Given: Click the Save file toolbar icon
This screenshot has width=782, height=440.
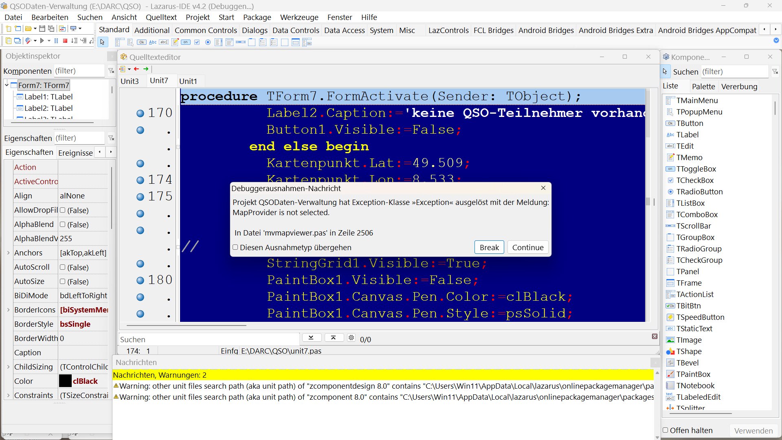Looking at the screenshot, I should (x=42, y=29).
